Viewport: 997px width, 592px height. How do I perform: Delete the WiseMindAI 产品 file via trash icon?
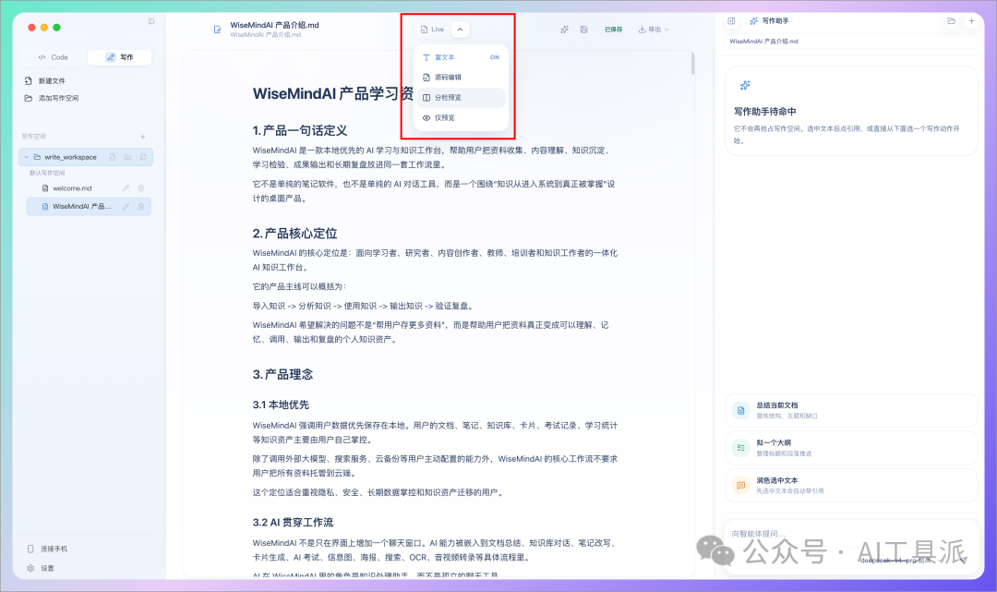pyautogui.click(x=141, y=207)
